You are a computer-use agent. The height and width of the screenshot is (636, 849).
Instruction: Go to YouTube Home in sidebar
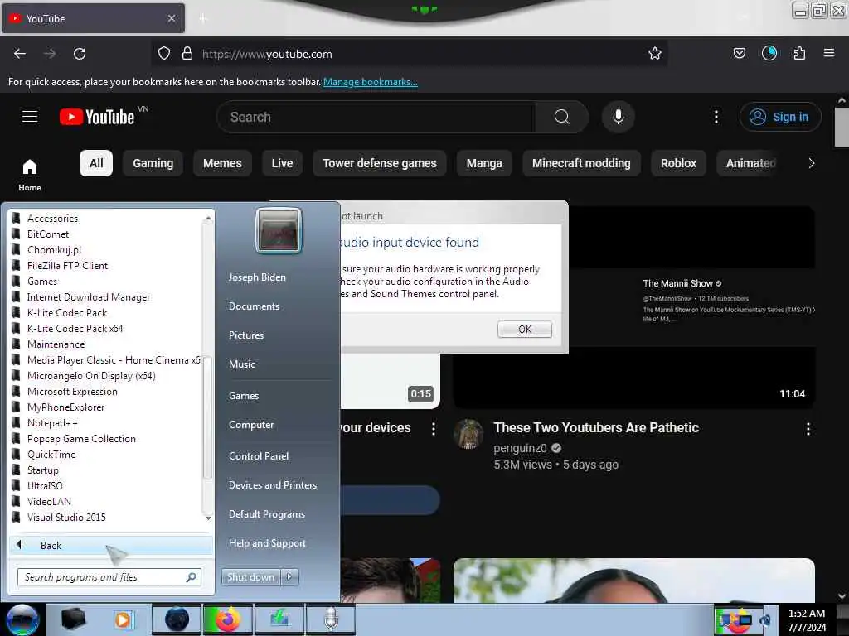tap(30, 175)
